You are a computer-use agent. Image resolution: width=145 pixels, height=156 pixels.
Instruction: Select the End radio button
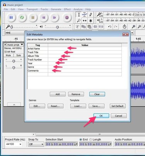click(x=81, y=140)
